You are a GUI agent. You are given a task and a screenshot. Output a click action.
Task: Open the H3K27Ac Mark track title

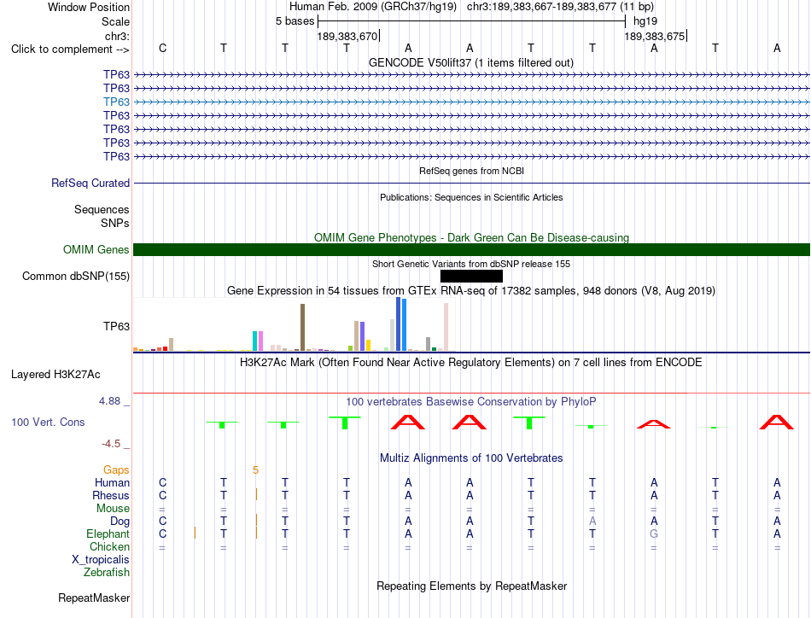470,363
